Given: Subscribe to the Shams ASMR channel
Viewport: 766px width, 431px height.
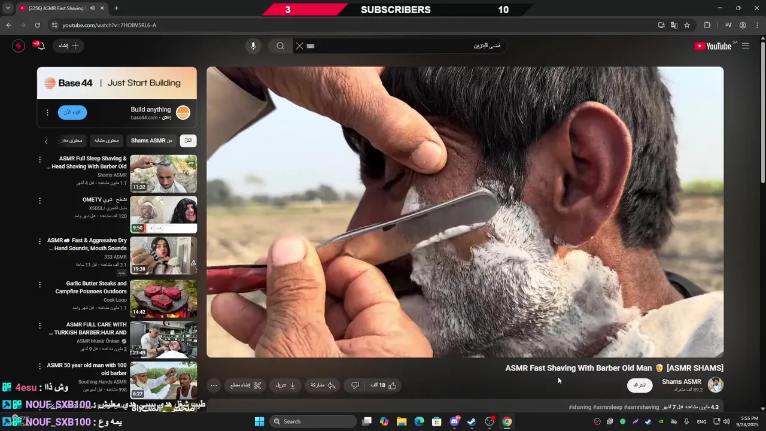Looking at the screenshot, I should point(640,385).
